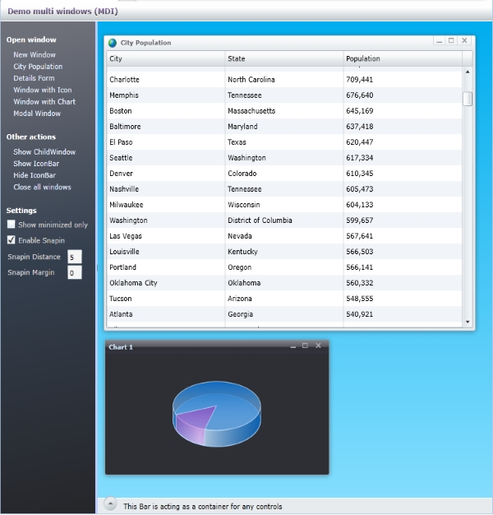Open Window with Chart
Screen dimensions: 493x515
tap(44, 102)
